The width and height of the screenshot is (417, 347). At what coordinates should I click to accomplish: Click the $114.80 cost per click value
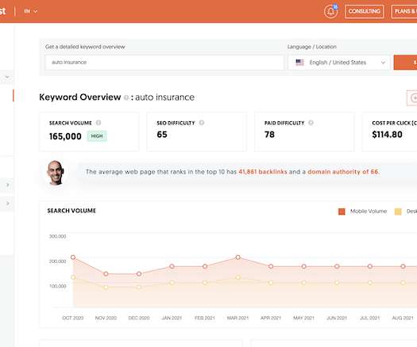[387, 135]
